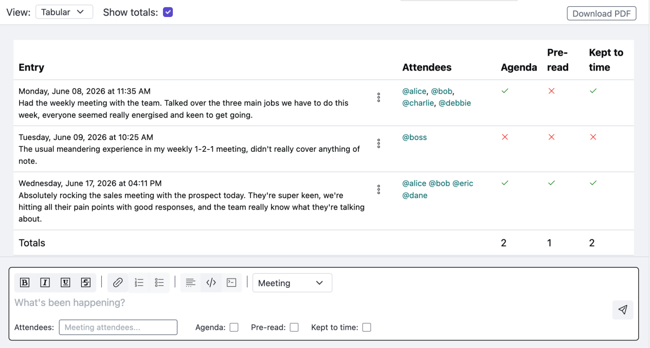The image size is (650, 348).
Task: Click the @eric attendee link
Action: click(463, 183)
